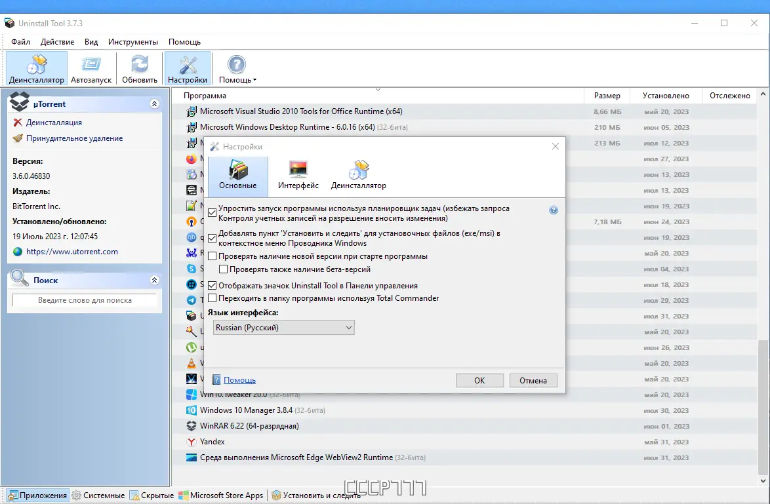The width and height of the screenshot is (770, 504).
Task: Select Windows 10 Manager 3.8.4 row
Action: click(464, 410)
